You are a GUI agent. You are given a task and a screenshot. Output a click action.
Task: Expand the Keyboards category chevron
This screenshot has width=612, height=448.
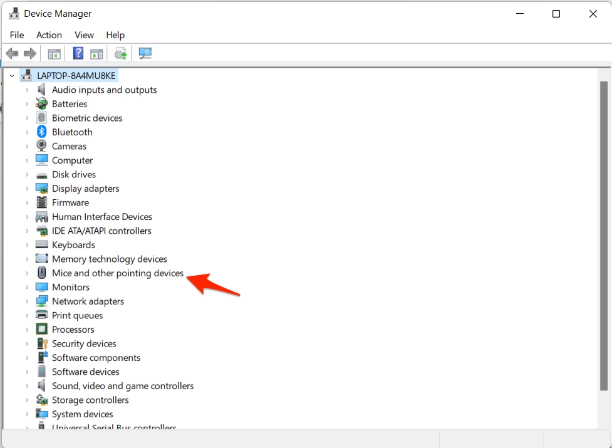click(27, 245)
